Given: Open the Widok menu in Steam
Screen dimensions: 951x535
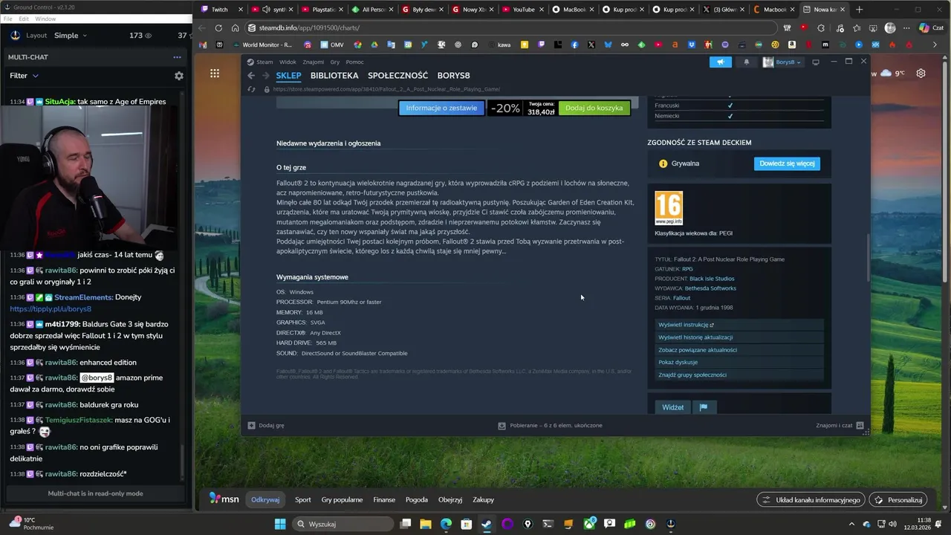Looking at the screenshot, I should pos(288,62).
